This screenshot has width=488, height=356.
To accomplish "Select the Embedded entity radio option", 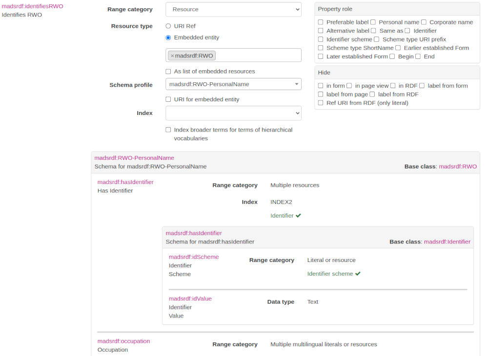I will pos(168,37).
